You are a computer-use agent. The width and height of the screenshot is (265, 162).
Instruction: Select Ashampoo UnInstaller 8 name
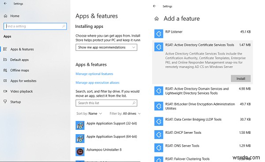[x=104, y=150]
